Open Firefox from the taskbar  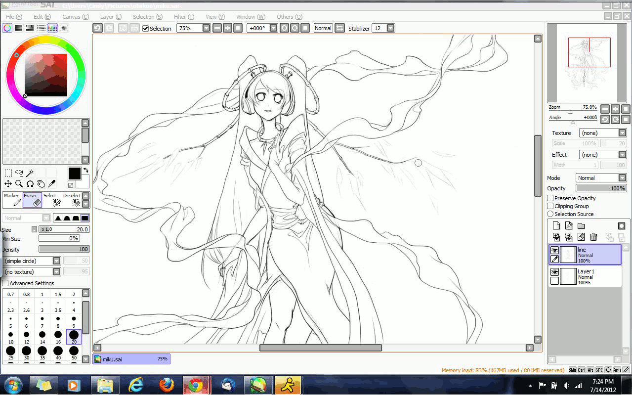pos(166,385)
